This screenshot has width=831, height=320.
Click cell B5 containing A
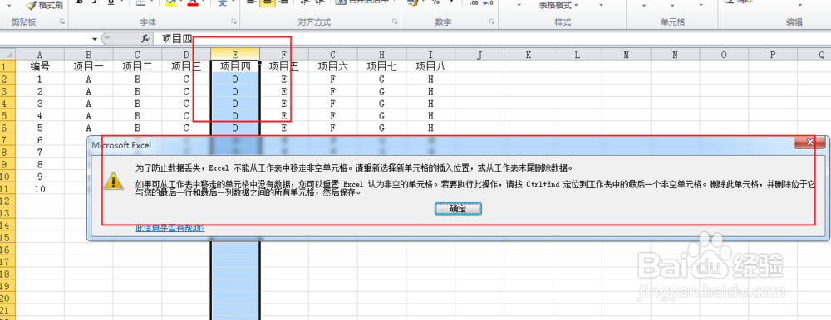click(x=89, y=115)
